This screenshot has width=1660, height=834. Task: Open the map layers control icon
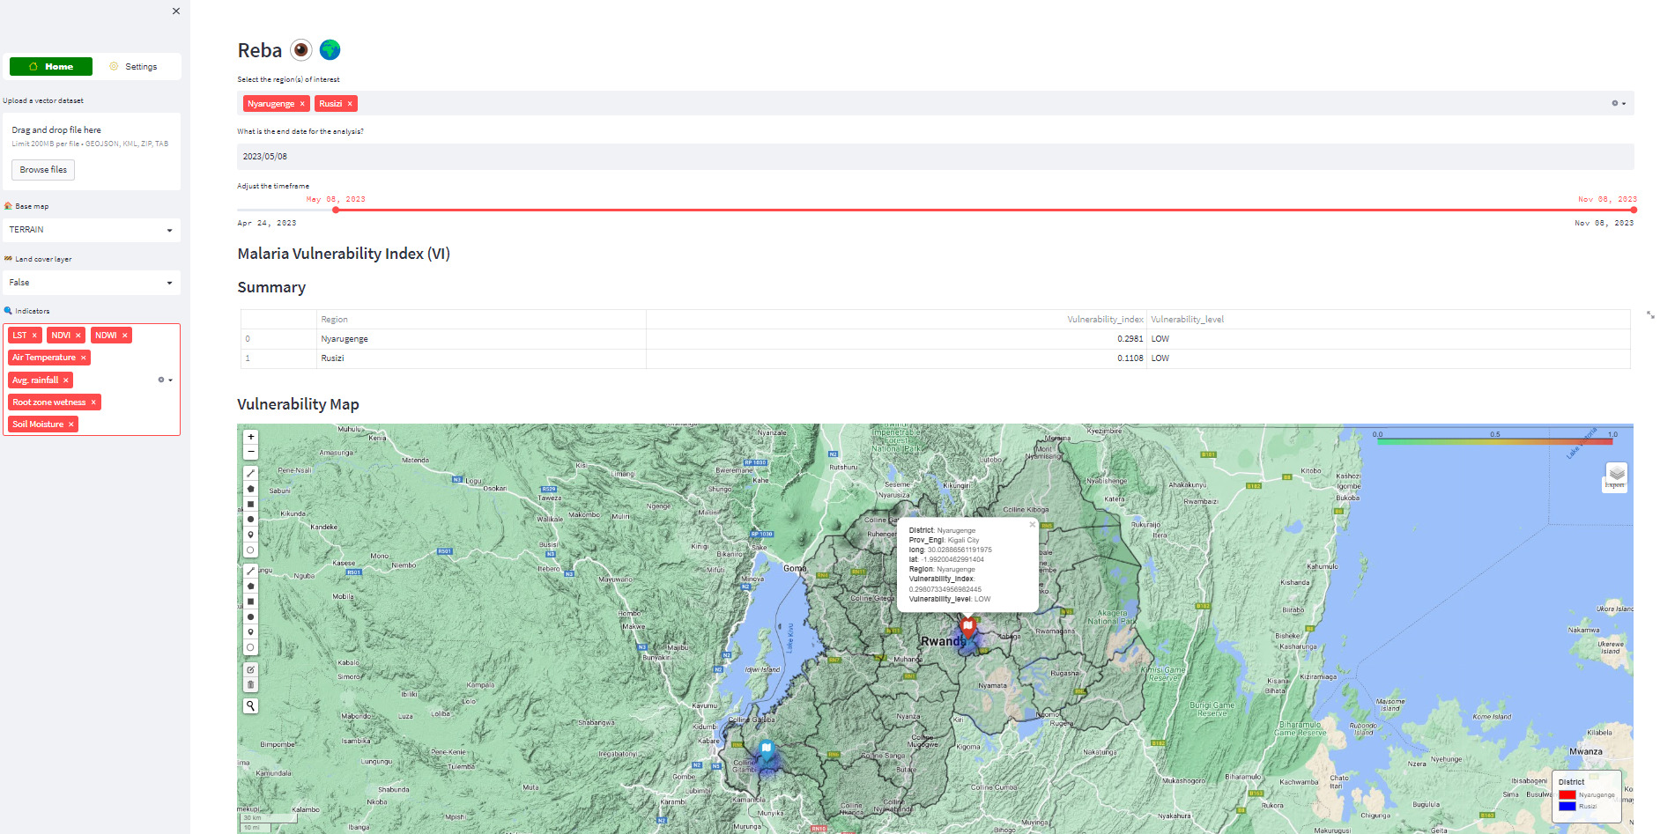click(x=1617, y=473)
